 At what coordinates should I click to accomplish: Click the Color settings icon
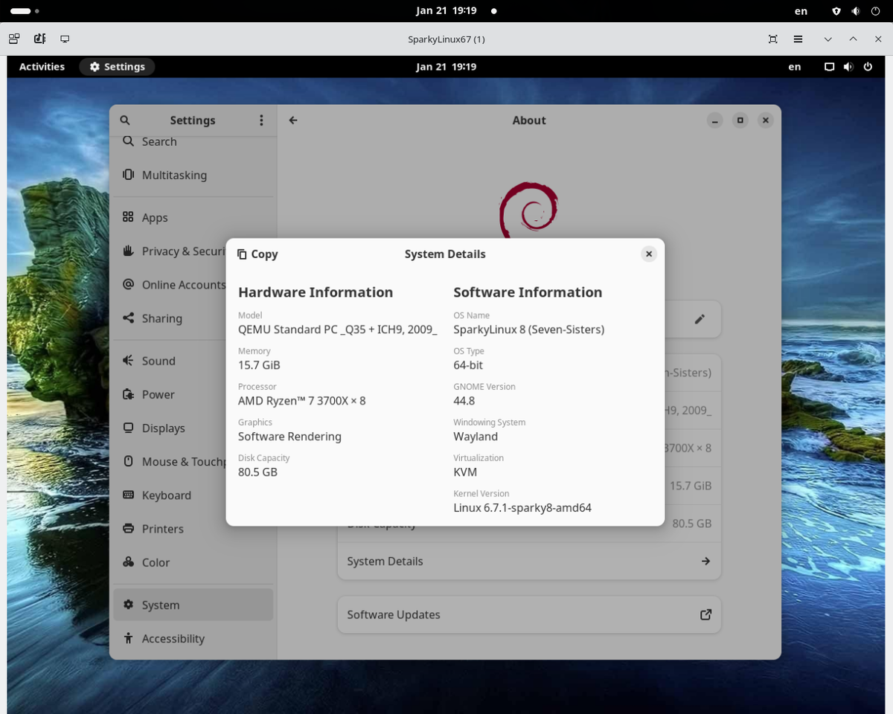129,562
